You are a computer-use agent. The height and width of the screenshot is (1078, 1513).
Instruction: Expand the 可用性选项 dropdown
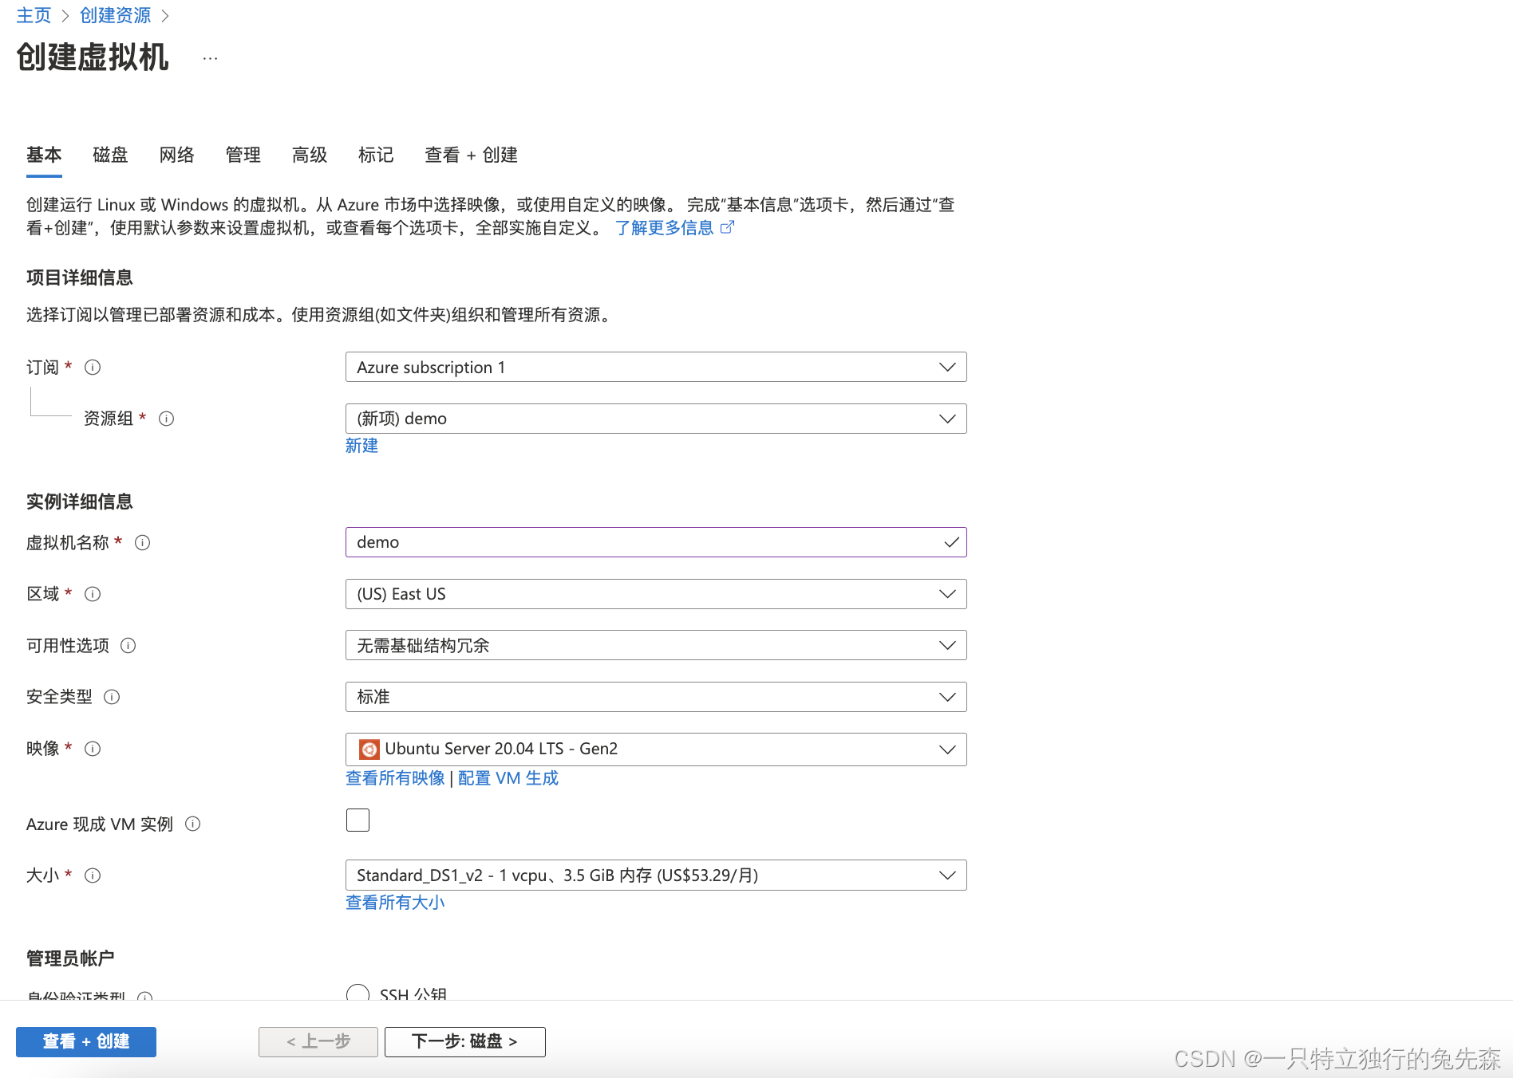tap(656, 645)
